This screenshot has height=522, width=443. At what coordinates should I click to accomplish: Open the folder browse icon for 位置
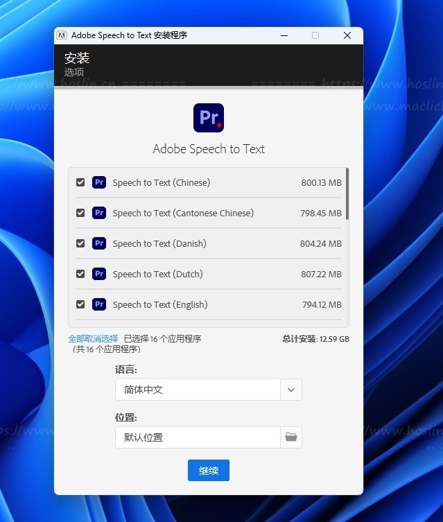pos(291,437)
